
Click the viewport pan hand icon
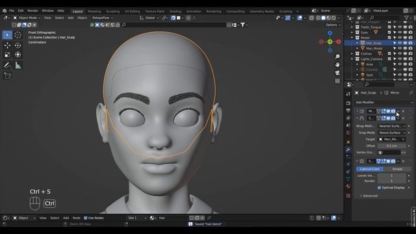click(x=337, y=65)
